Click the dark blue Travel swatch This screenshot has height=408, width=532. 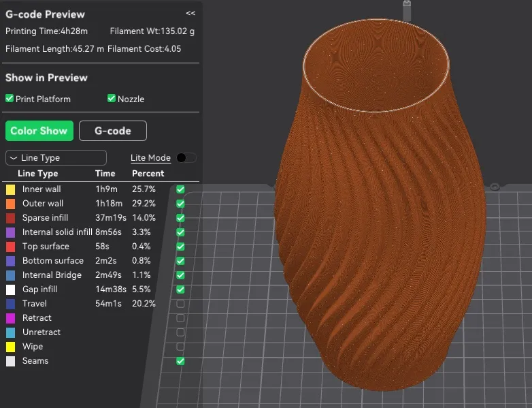point(10,304)
